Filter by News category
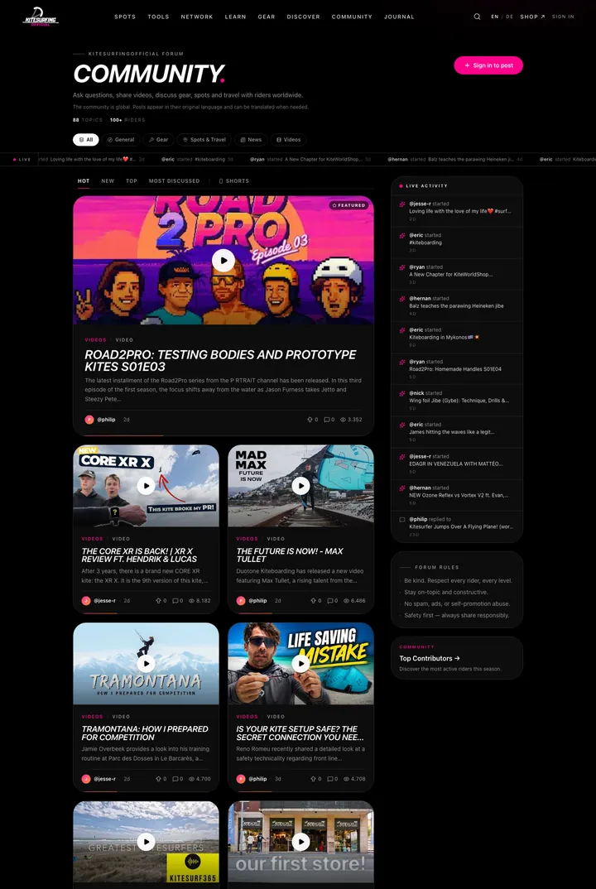This screenshot has width=596, height=889. [x=251, y=139]
